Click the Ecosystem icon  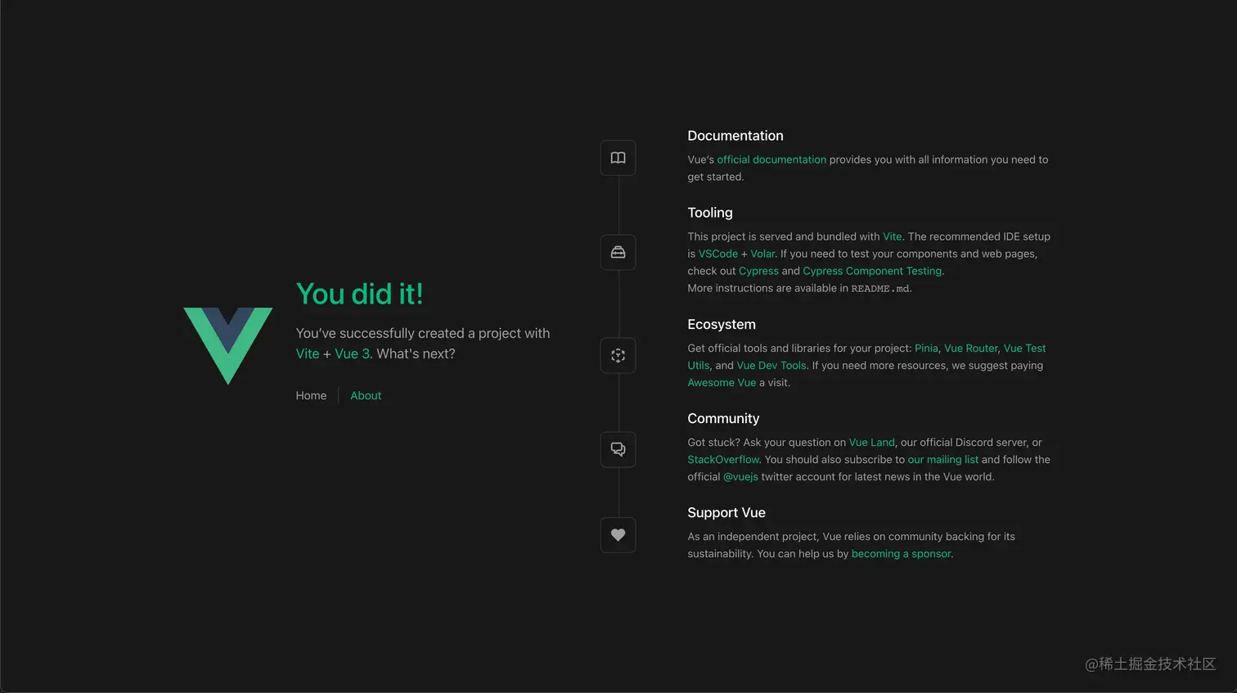click(x=618, y=355)
